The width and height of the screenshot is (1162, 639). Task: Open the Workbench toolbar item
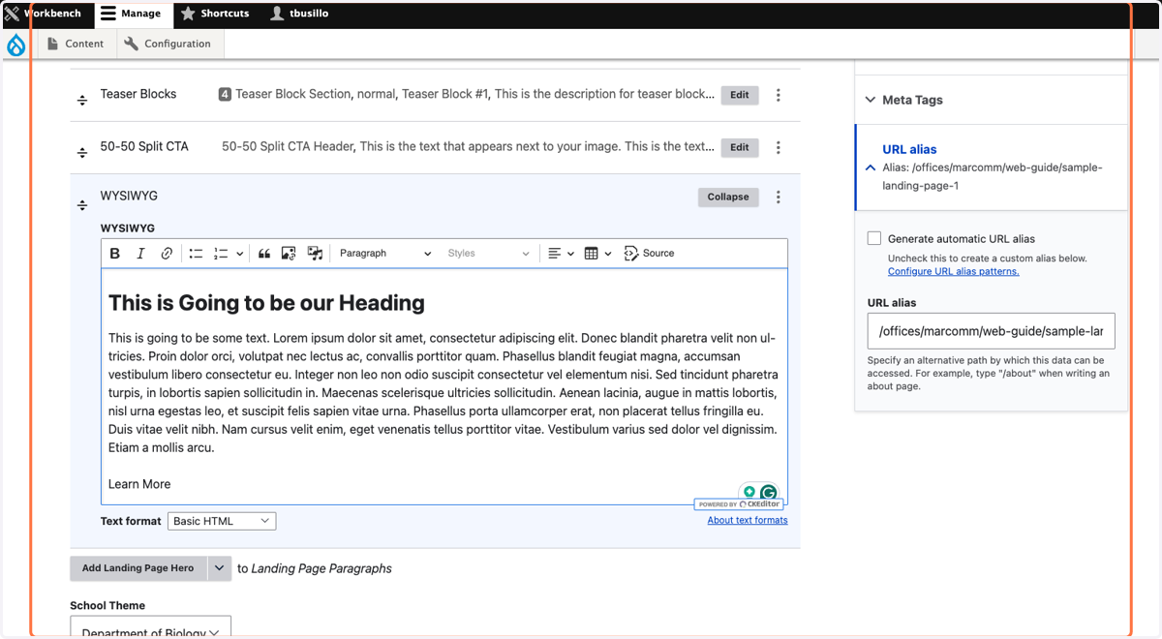click(46, 14)
